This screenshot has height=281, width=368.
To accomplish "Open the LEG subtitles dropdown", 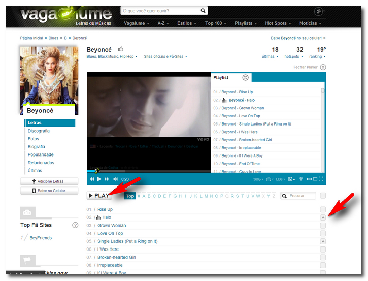I will [281, 179].
